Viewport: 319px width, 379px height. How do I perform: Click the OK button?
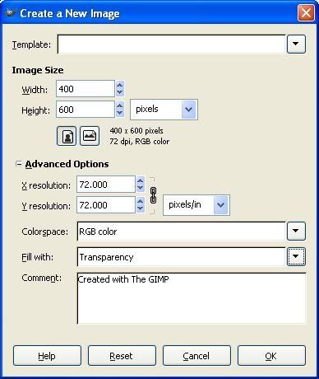[x=271, y=356]
